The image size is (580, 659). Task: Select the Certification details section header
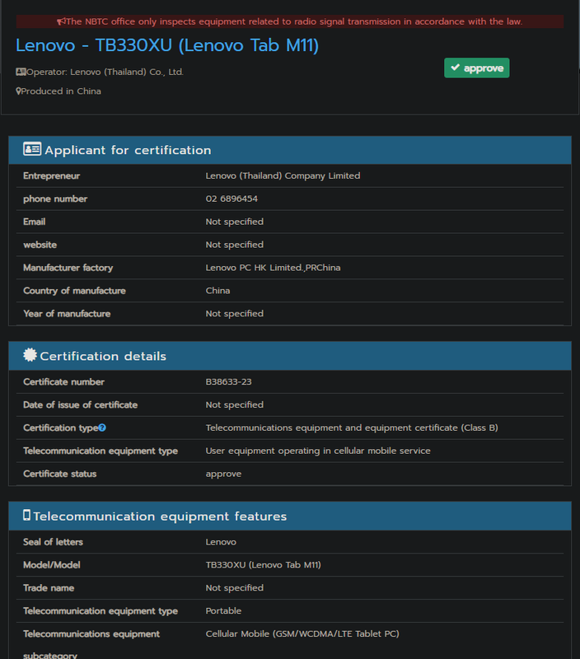(x=103, y=356)
